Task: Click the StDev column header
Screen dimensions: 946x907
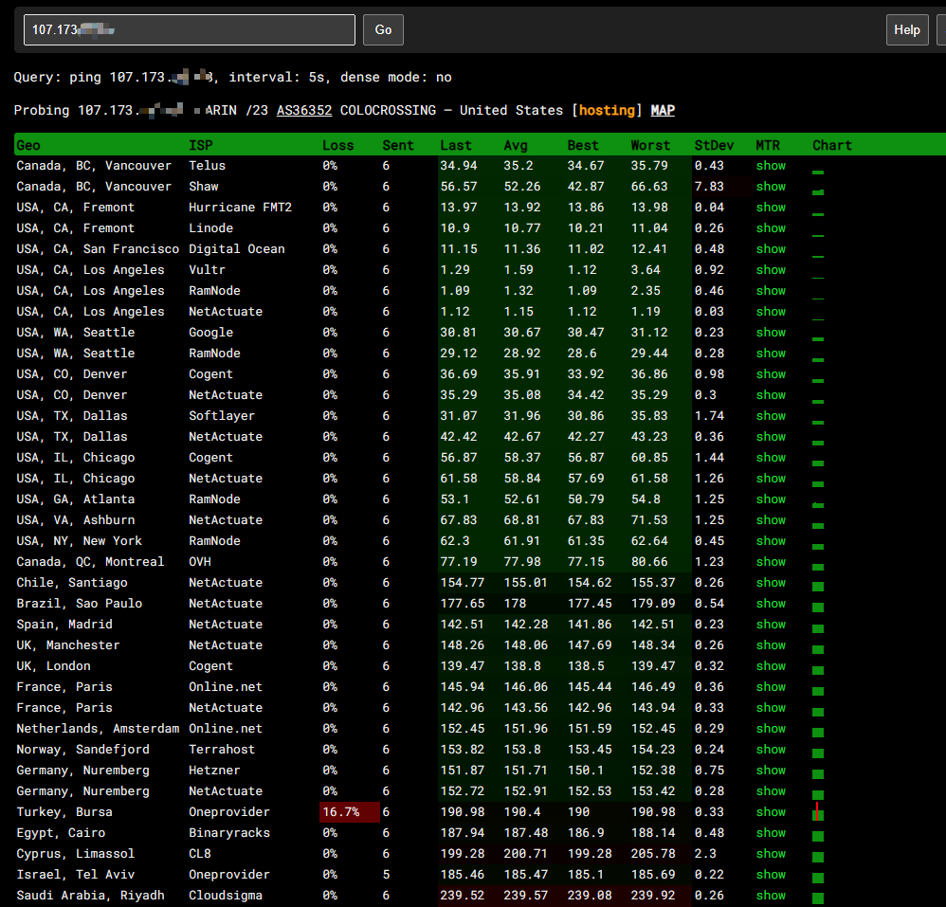Action: (x=715, y=145)
